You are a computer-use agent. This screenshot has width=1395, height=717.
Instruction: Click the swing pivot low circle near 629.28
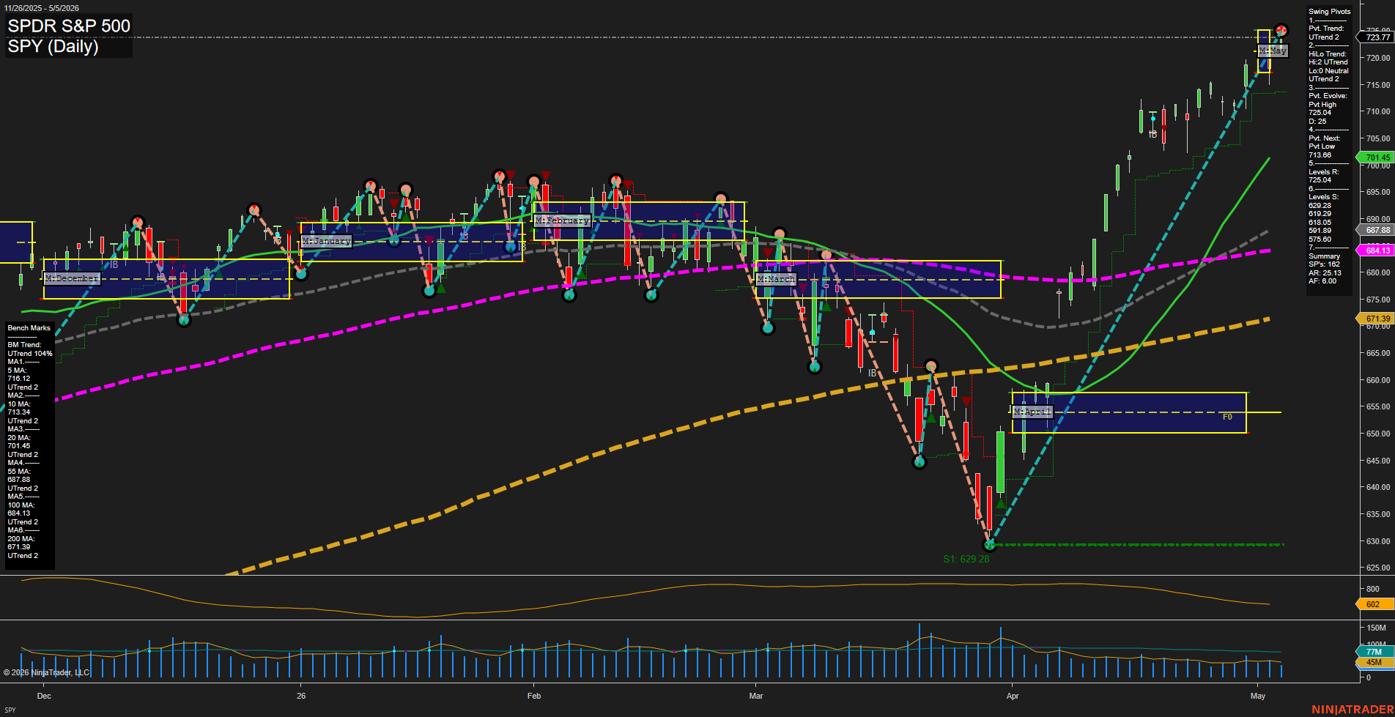pos(990,545)
